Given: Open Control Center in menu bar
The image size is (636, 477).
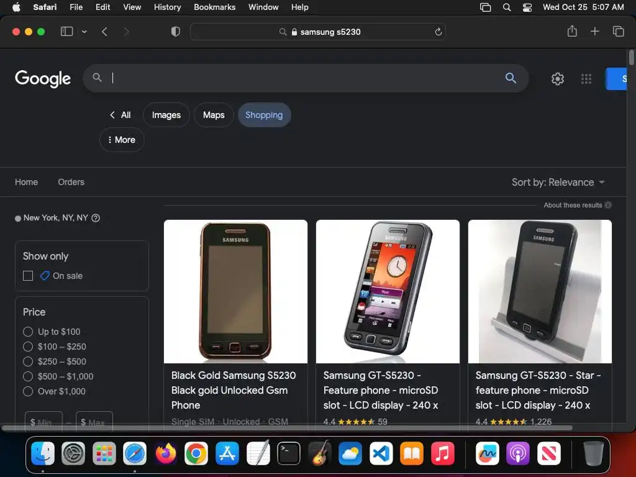Looking at the screenshot, I should click(x=527, y=7).
